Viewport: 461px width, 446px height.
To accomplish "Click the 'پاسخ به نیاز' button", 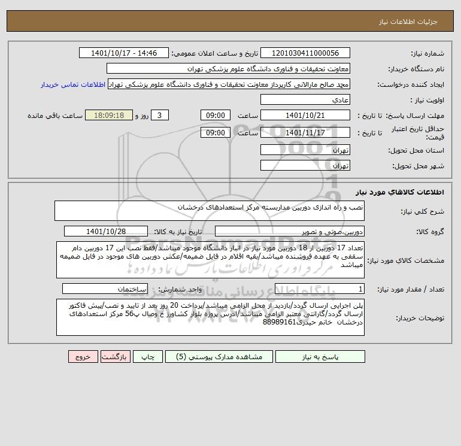I will 320,357.
